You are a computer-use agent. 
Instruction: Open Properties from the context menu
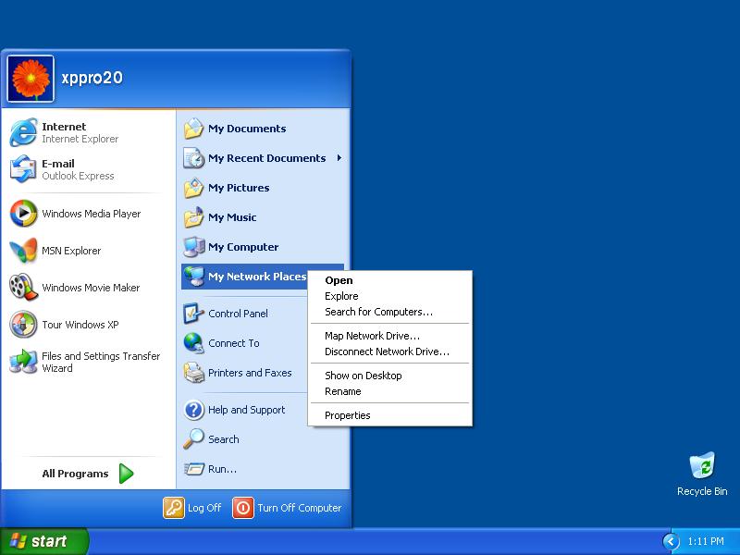pyautogui.click(x=348, y=415)
